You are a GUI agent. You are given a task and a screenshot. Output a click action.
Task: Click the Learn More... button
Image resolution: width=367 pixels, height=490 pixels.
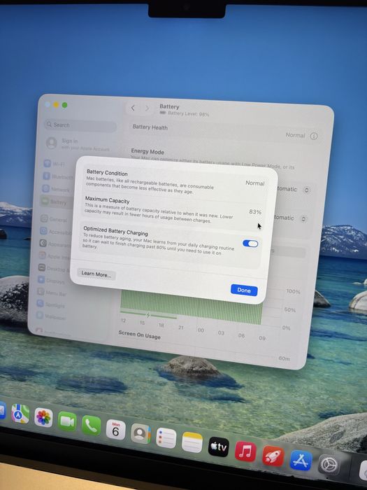(96, 274)
